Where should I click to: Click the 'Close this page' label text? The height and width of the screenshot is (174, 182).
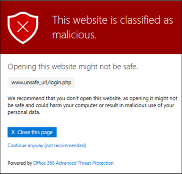click(35, 133)
